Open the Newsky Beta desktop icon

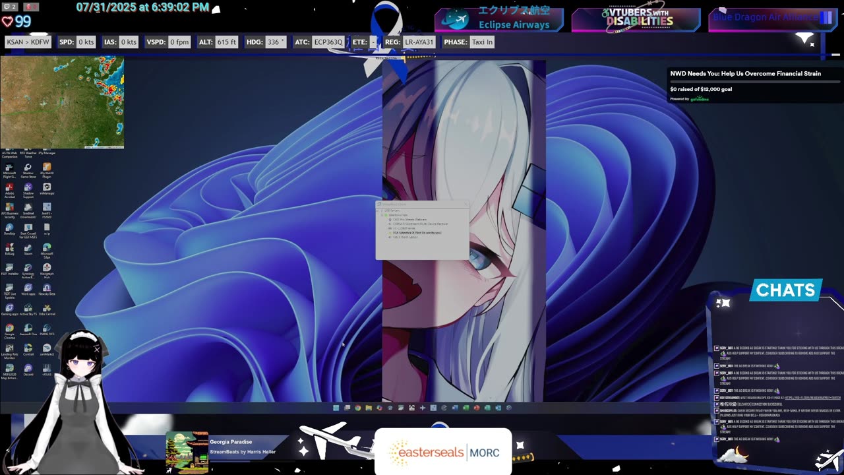(47, 289)
